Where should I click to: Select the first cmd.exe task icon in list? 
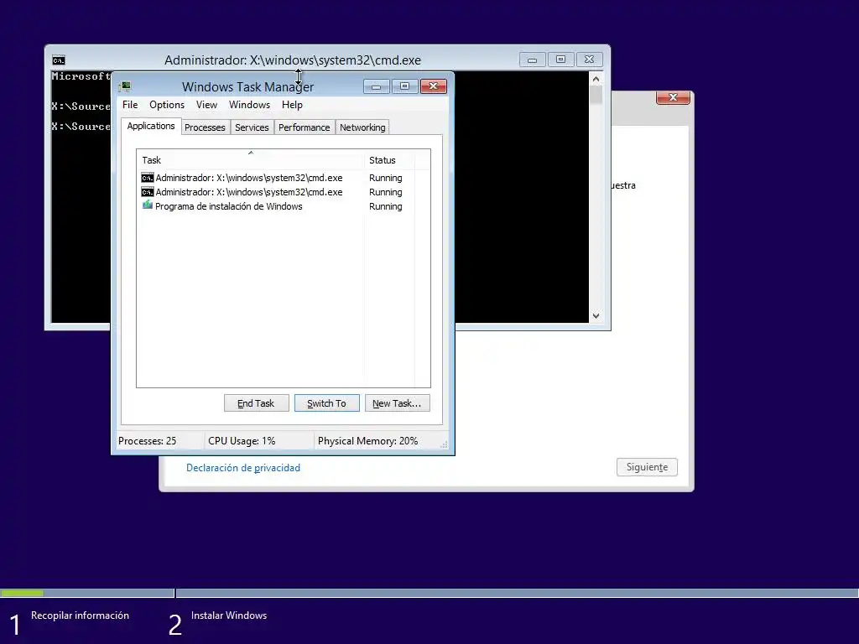[x=148, y=178]
